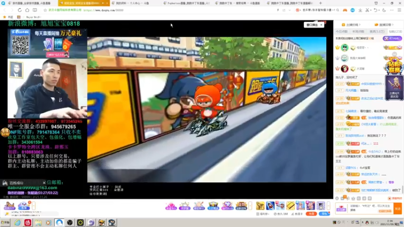Open the live replay link
The image size is (404, 227).
click(384, 25)
